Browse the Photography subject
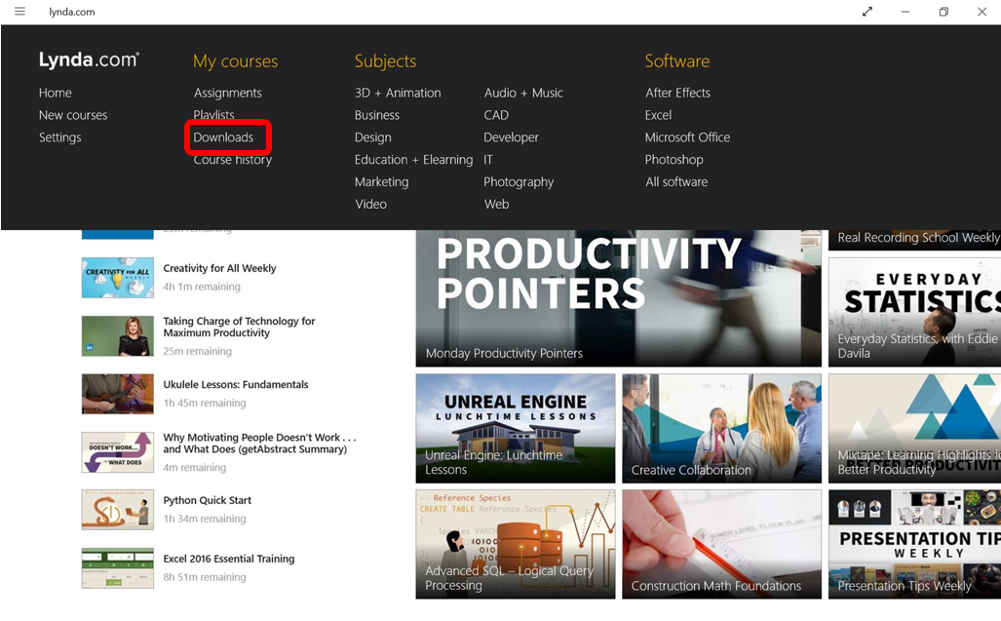 coord(519,182)
